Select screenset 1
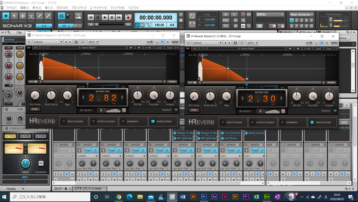 (x=292, y=20)
